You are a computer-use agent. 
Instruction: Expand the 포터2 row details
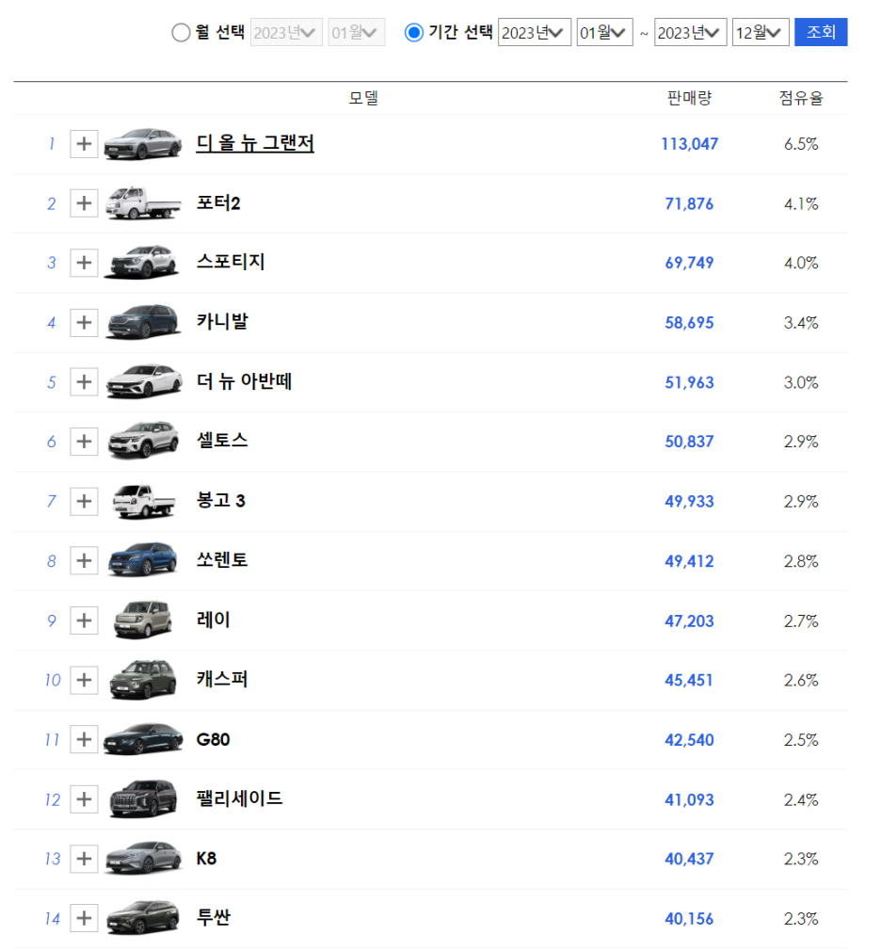pyautogui.click(x=85, y=203)
